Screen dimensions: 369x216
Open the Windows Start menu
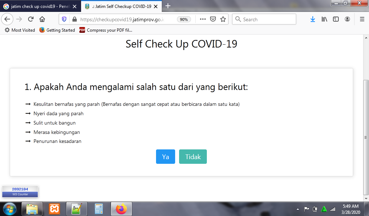pyautogui.click(x=9, y=209)
